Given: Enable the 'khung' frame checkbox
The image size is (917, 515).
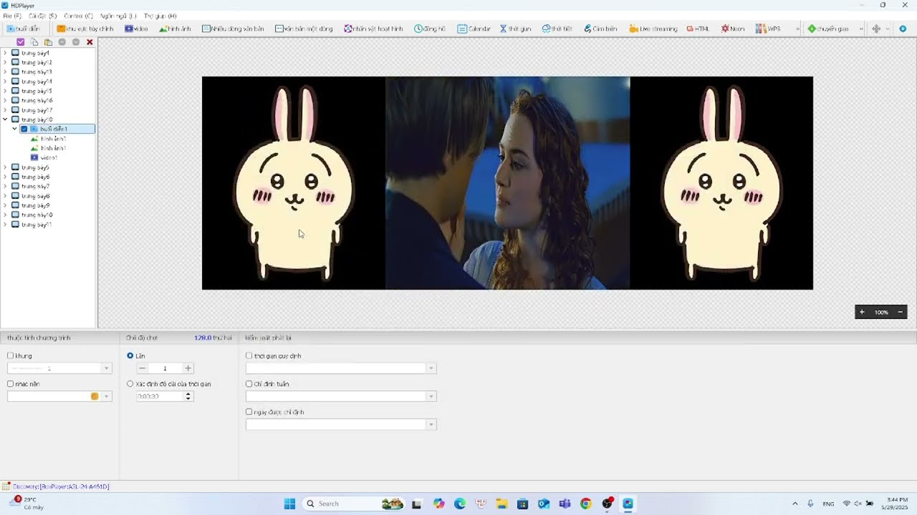Looking at the screenshot, I should click(x=11, y=355).
